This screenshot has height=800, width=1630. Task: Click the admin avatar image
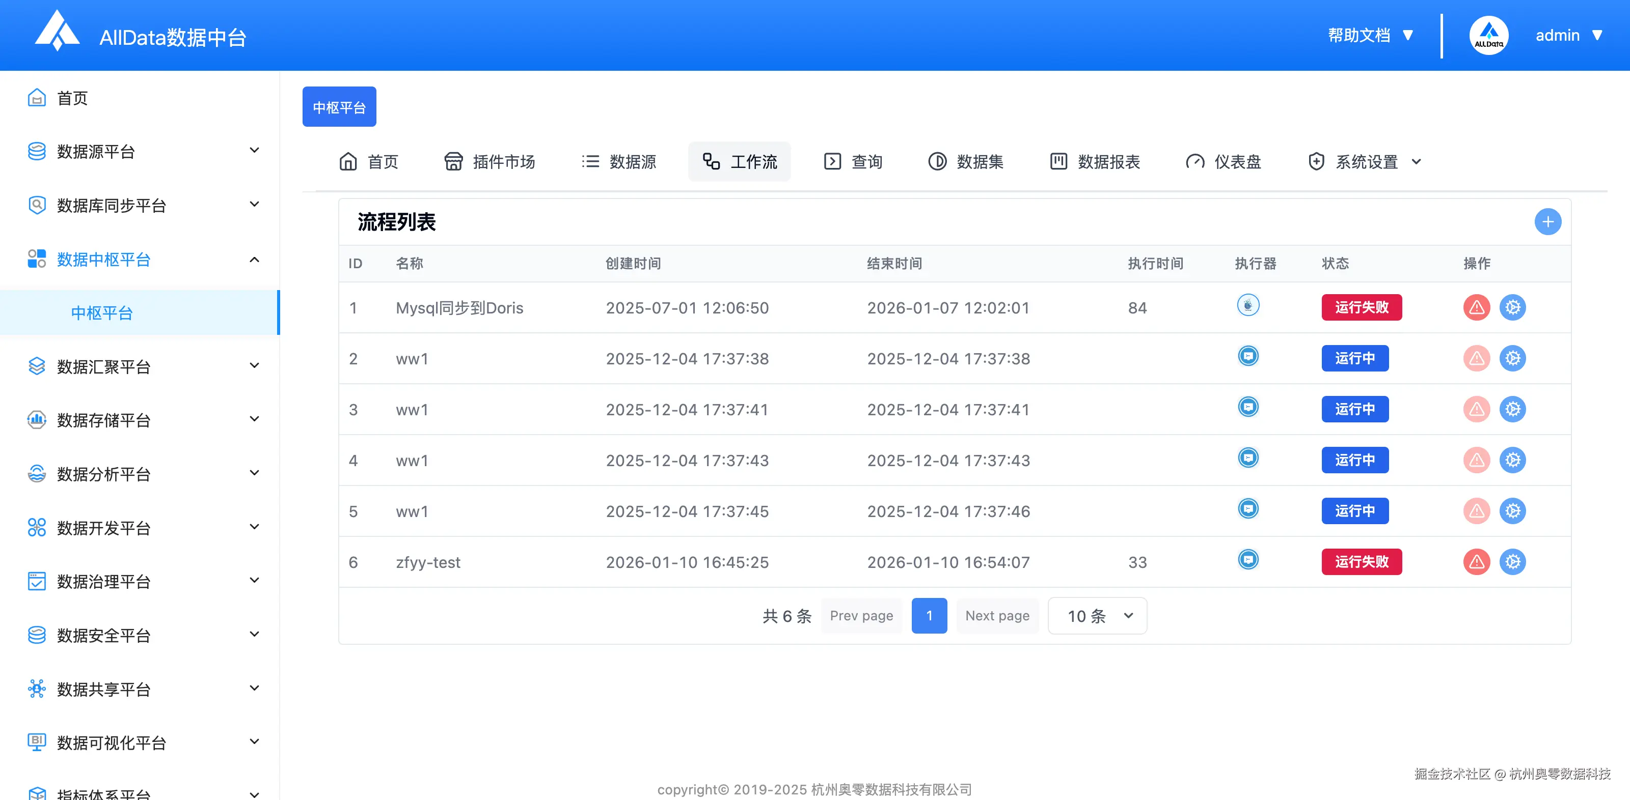click(1488, 36)
